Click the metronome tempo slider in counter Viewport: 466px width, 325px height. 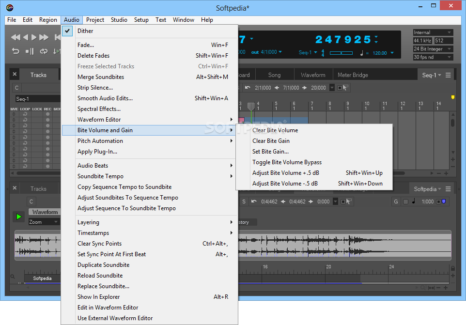pyautogui.click(x=341, y=53)
